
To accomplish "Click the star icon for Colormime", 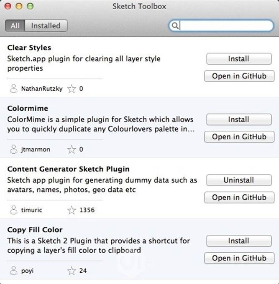I will [72, 149].
